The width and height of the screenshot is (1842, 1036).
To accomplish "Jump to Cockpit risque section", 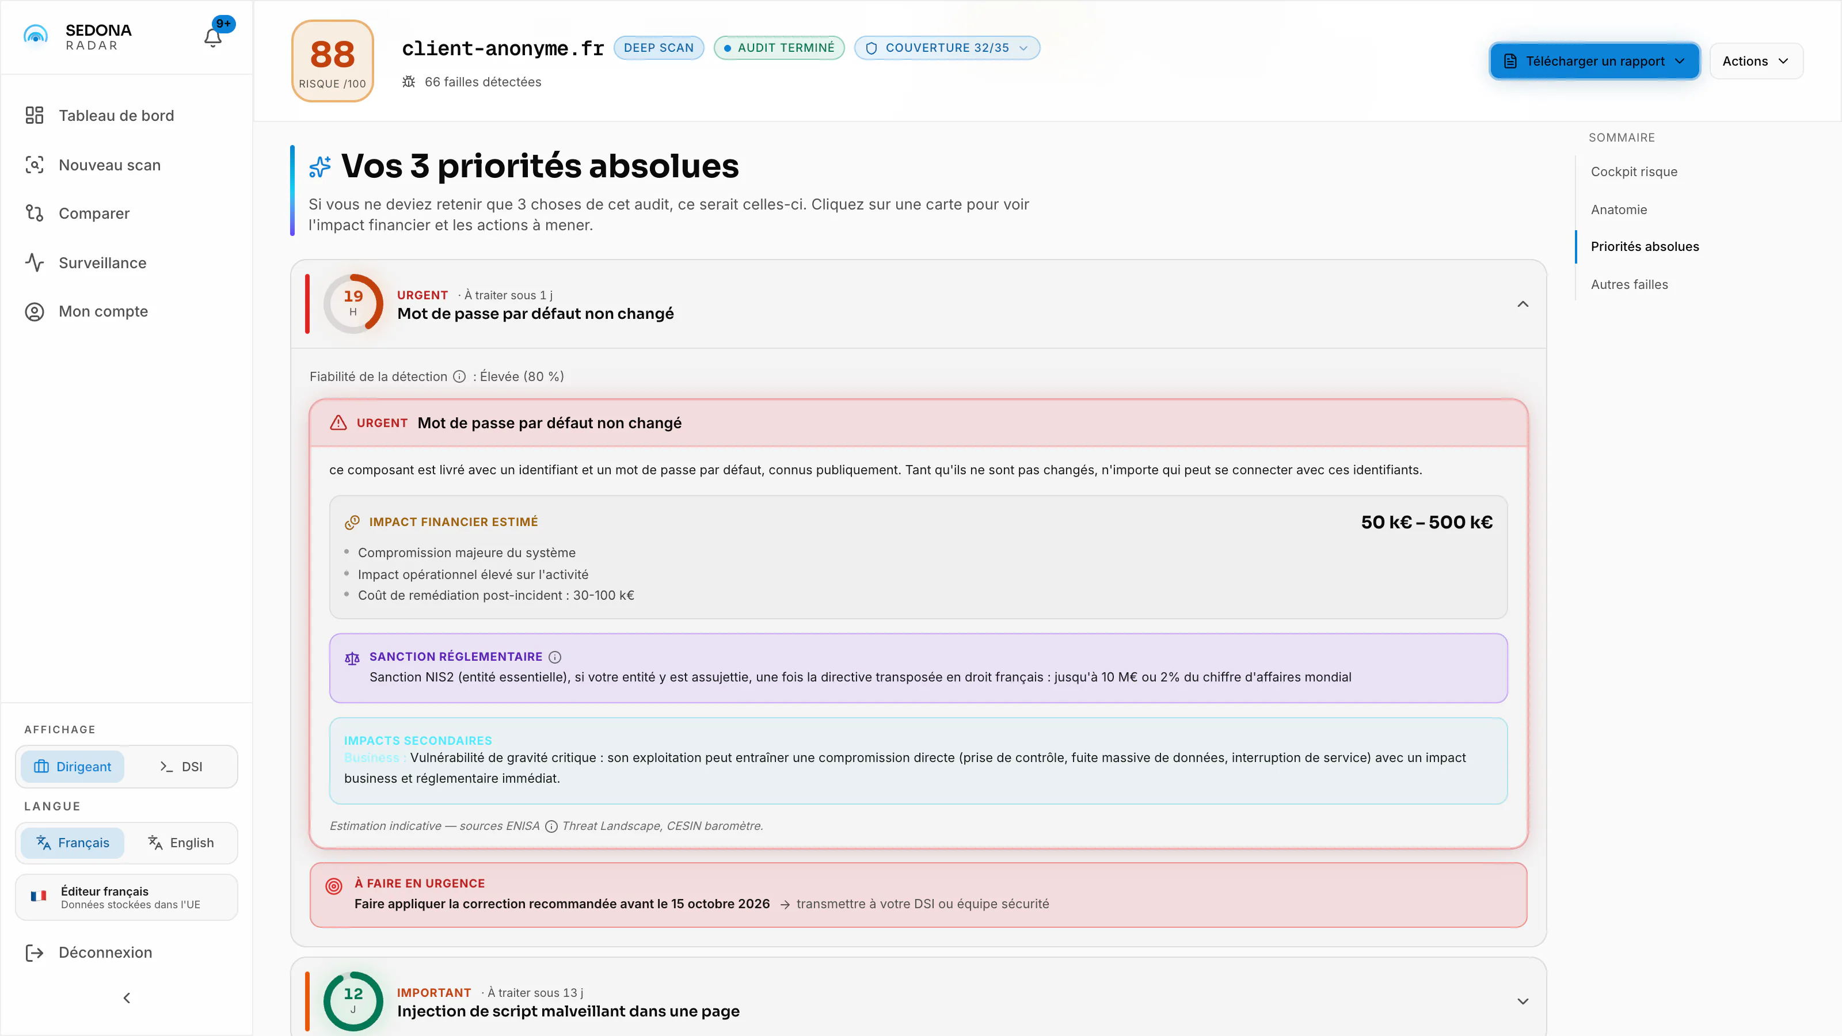I will (1634, 172).
